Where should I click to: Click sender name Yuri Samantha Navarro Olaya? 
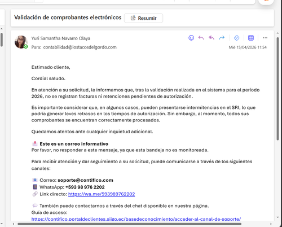pos(61,38)
